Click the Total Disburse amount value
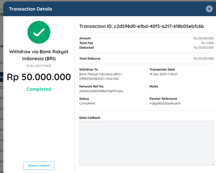This screenshot has height=173, width=216. 203,59
